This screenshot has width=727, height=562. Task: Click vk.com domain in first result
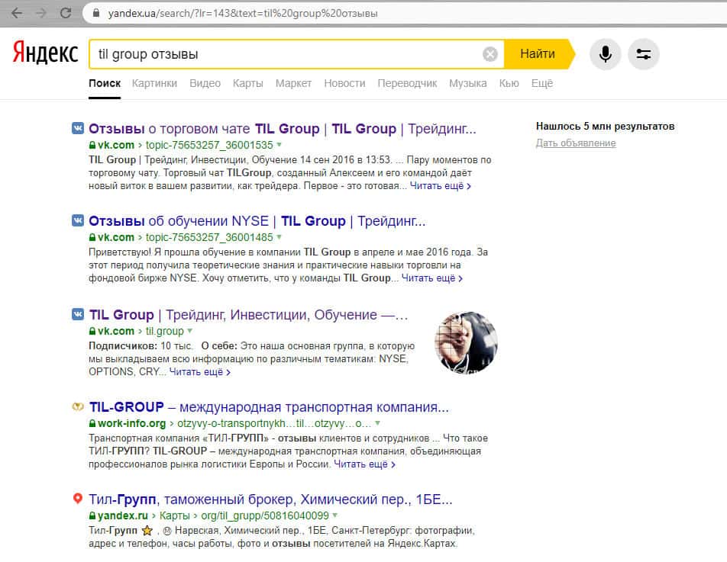115,145
